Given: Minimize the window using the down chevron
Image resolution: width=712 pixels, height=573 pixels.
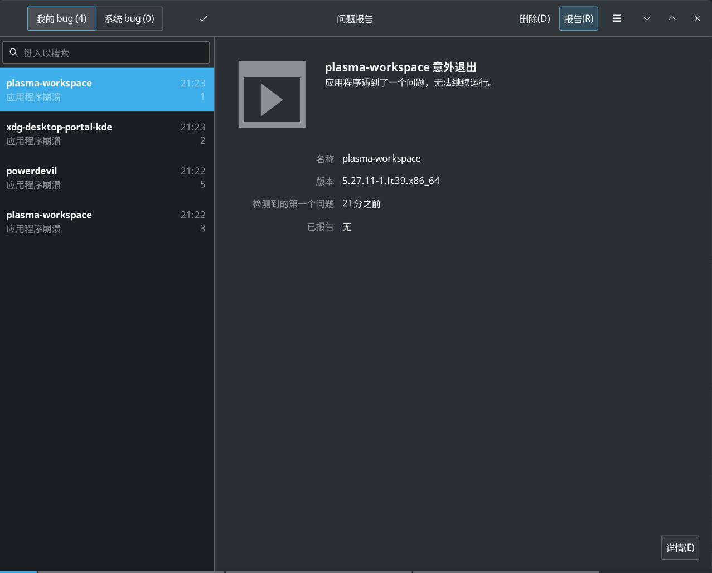Looking at the screenshot, I should [x=647, y=18].
